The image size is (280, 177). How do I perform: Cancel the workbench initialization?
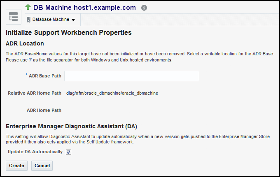[42, 166]
